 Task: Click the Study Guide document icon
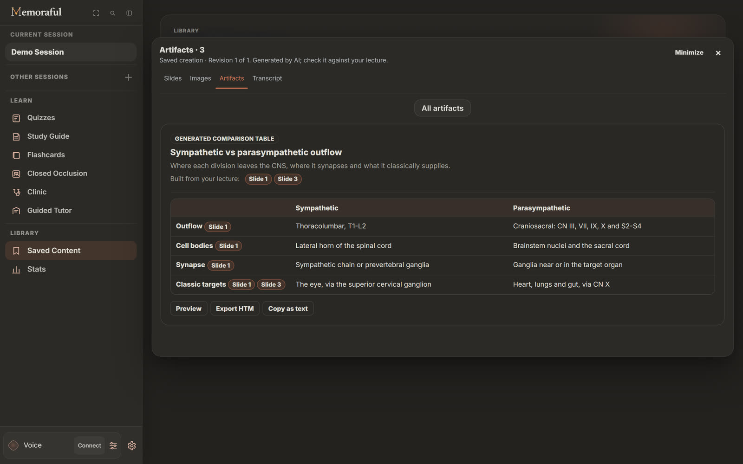click(x=16, y=136)
